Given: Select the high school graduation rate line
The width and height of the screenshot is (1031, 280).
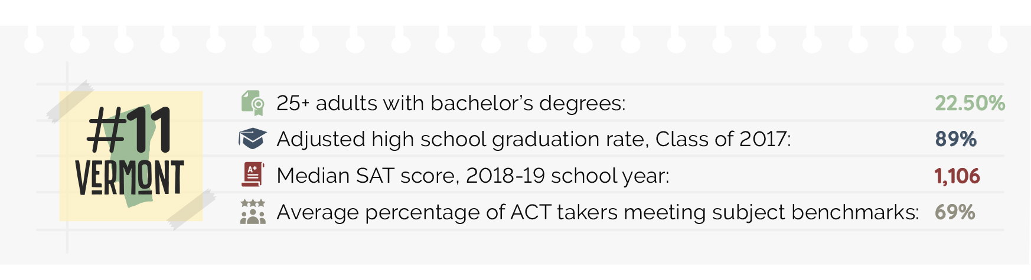Looking at the screenshot, I should pos(534,140).
